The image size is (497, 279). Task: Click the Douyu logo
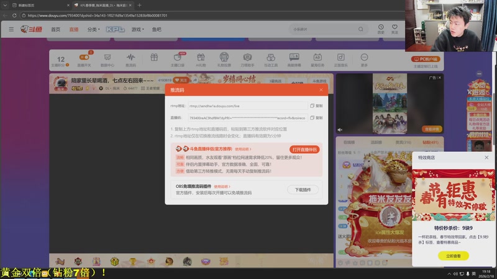31,29
